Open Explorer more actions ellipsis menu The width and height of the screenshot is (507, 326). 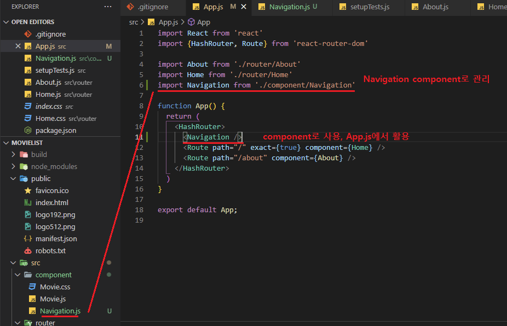tap(108, 7)
